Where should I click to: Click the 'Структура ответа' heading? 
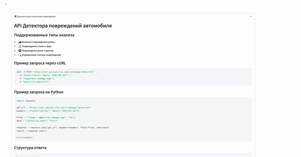(30, 148)
